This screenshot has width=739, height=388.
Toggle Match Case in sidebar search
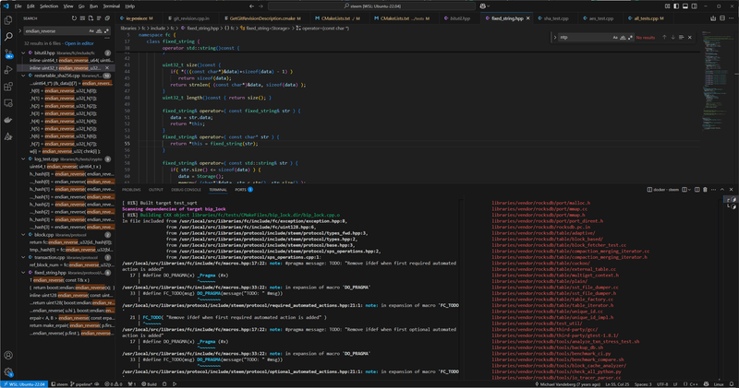91,31
